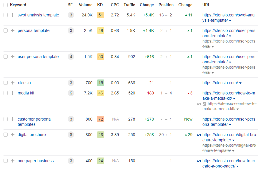Expand blue user-persona-template URL arrow in persona template row
This screenshot has width=258, height=171.
tap(230, 36)
